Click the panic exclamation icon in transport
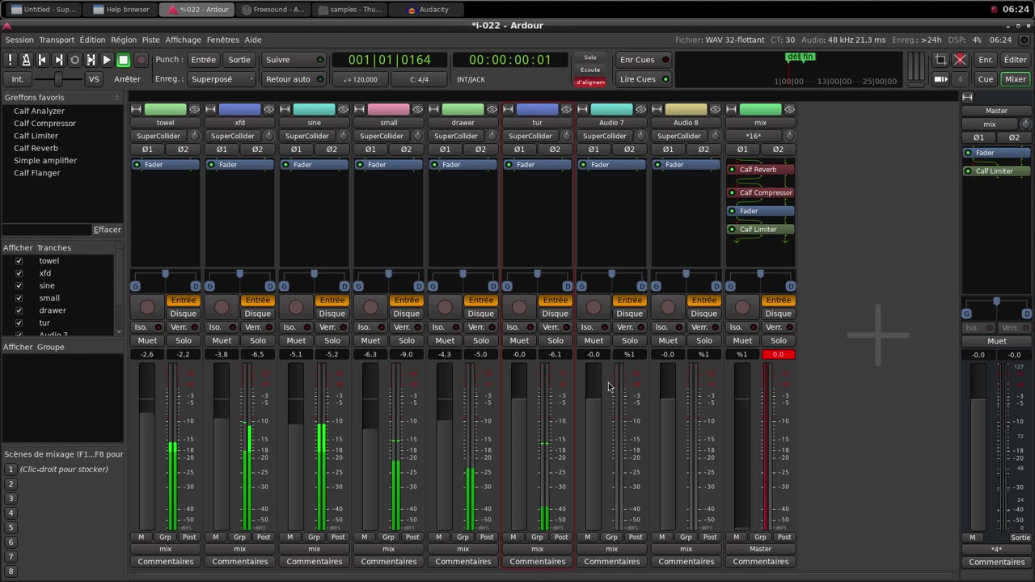This screenshot has height=582, width=1035. pos(11,60)
